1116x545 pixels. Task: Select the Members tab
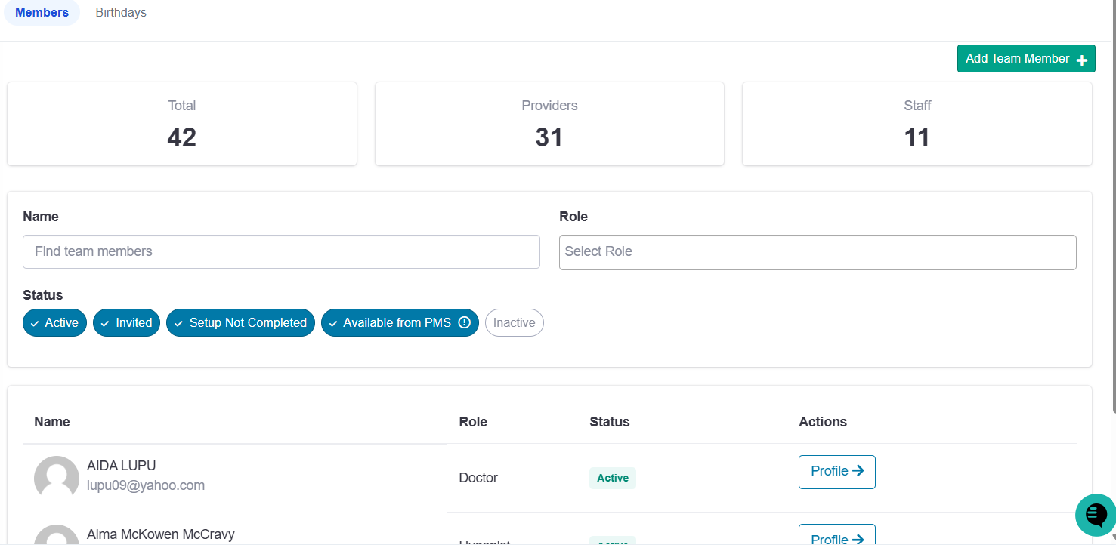click(x=42, y=12)
